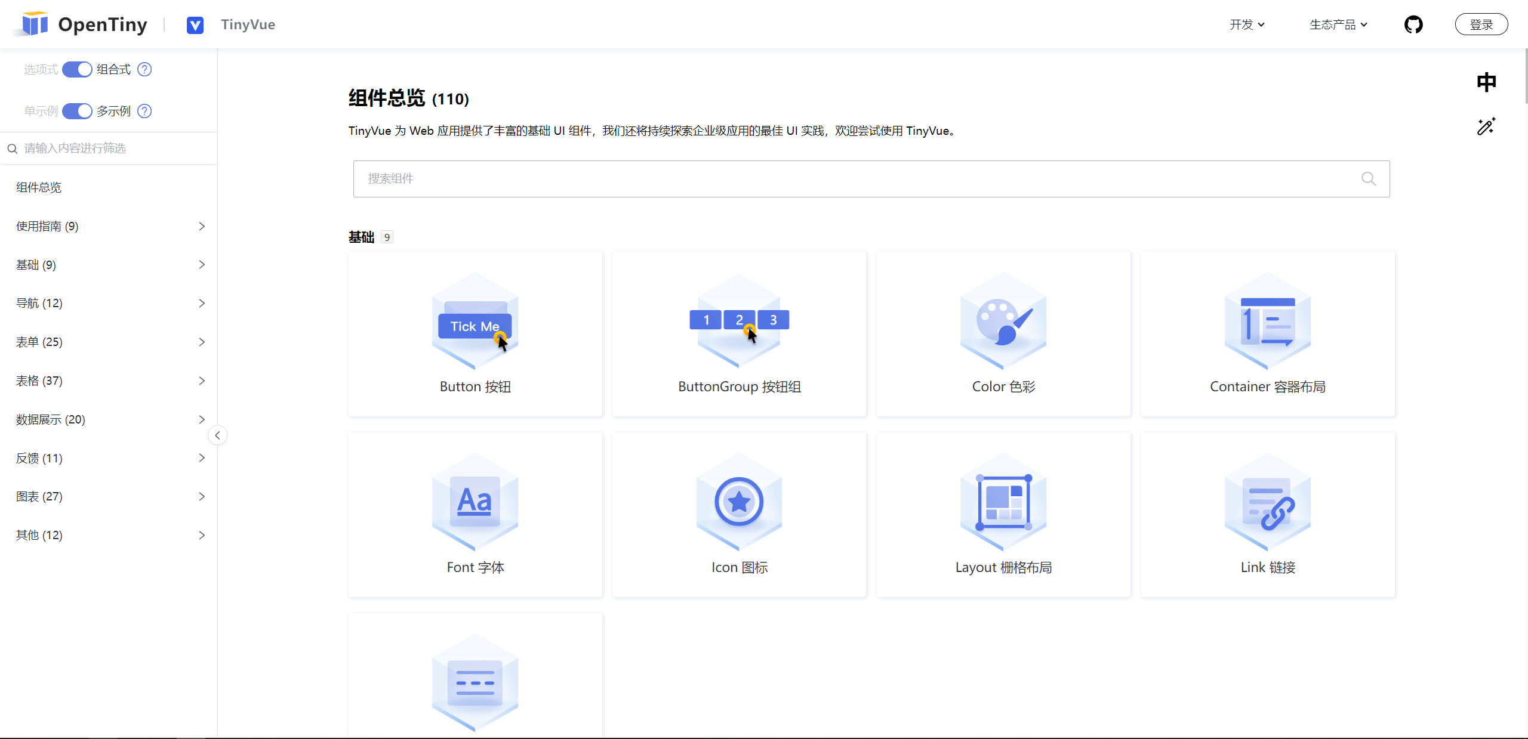
Task: Click the help icon beside 多示例
Action: (x=144, y=111)
